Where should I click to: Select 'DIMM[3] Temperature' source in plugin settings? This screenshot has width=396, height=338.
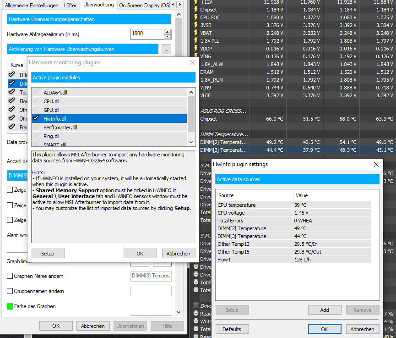[x=293, y=236]
